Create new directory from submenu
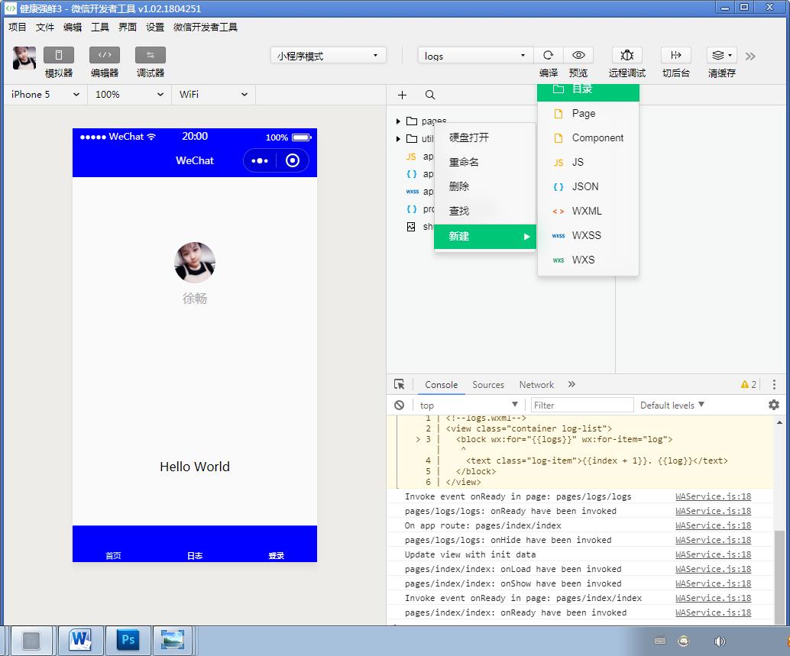Image resolution: width=790 pixels, height=656 pixels. point(588,92)
